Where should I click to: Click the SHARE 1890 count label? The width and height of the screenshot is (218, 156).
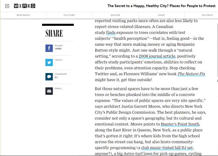click(x=59, y=47)
